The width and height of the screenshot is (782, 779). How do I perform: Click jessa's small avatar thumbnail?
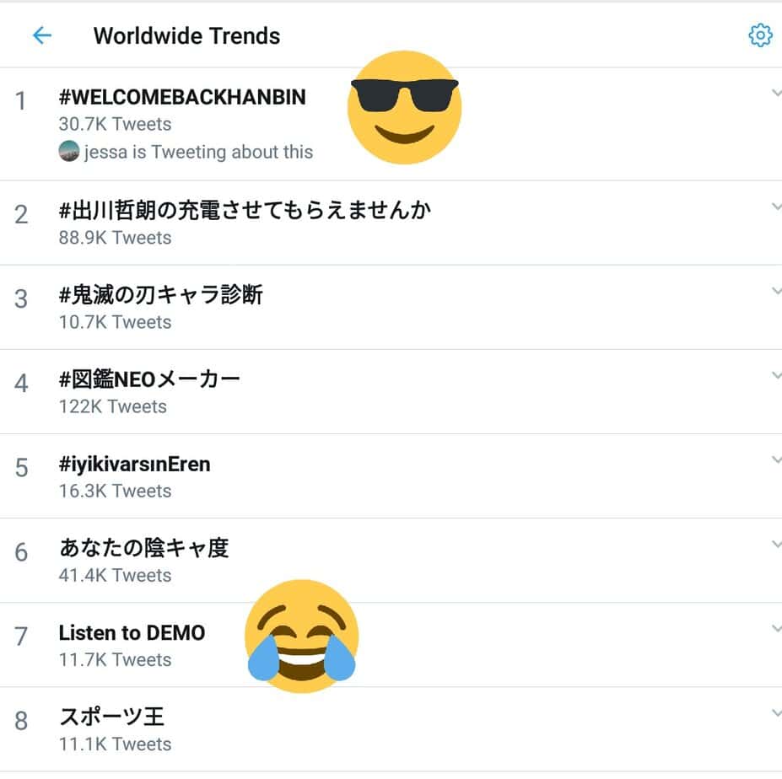pos(69,152)
